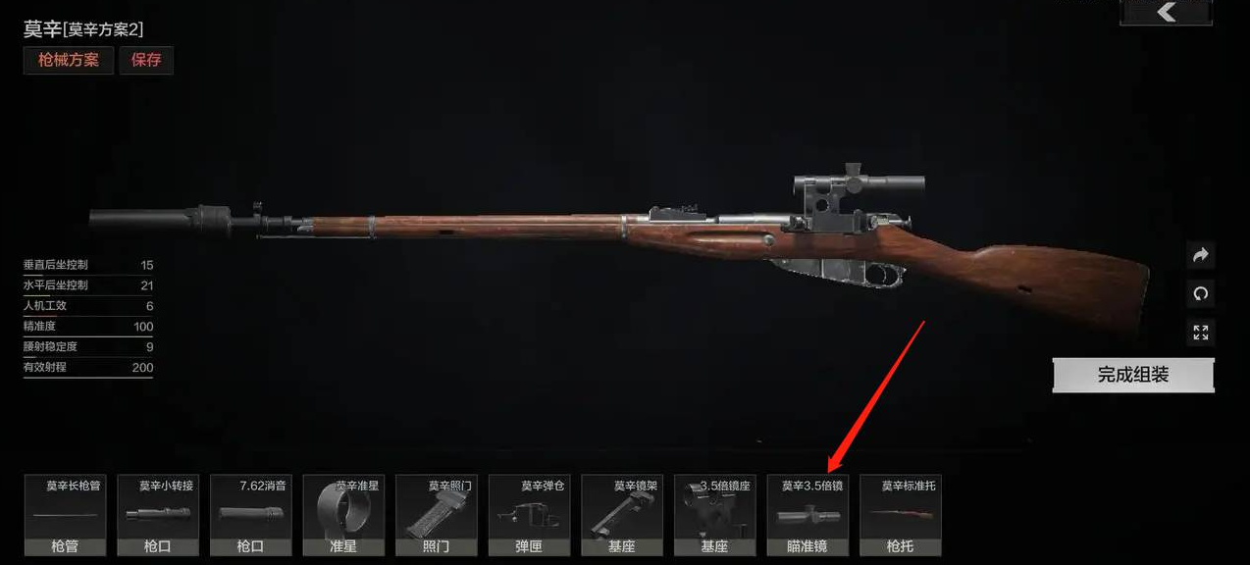Select the 莫辛弹仓 magazine slot
1250x565 pixels.
529,516
